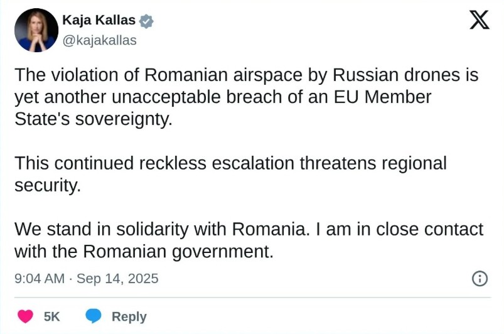The height and width of the screenshot is (334, 504).
Task: Open the X logo link
Action: pos(479,21)
